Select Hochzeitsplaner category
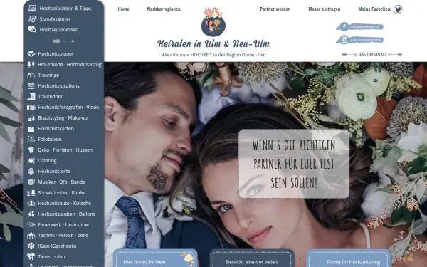The height and width of the screenshot is (267, 427). point(56,53)
